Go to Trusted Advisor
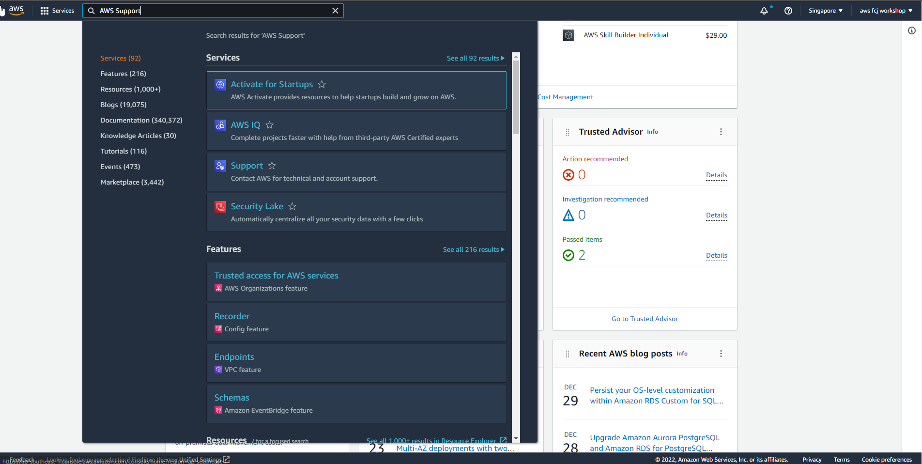Viewport: 922px width, 464px height. pos(645,319)
